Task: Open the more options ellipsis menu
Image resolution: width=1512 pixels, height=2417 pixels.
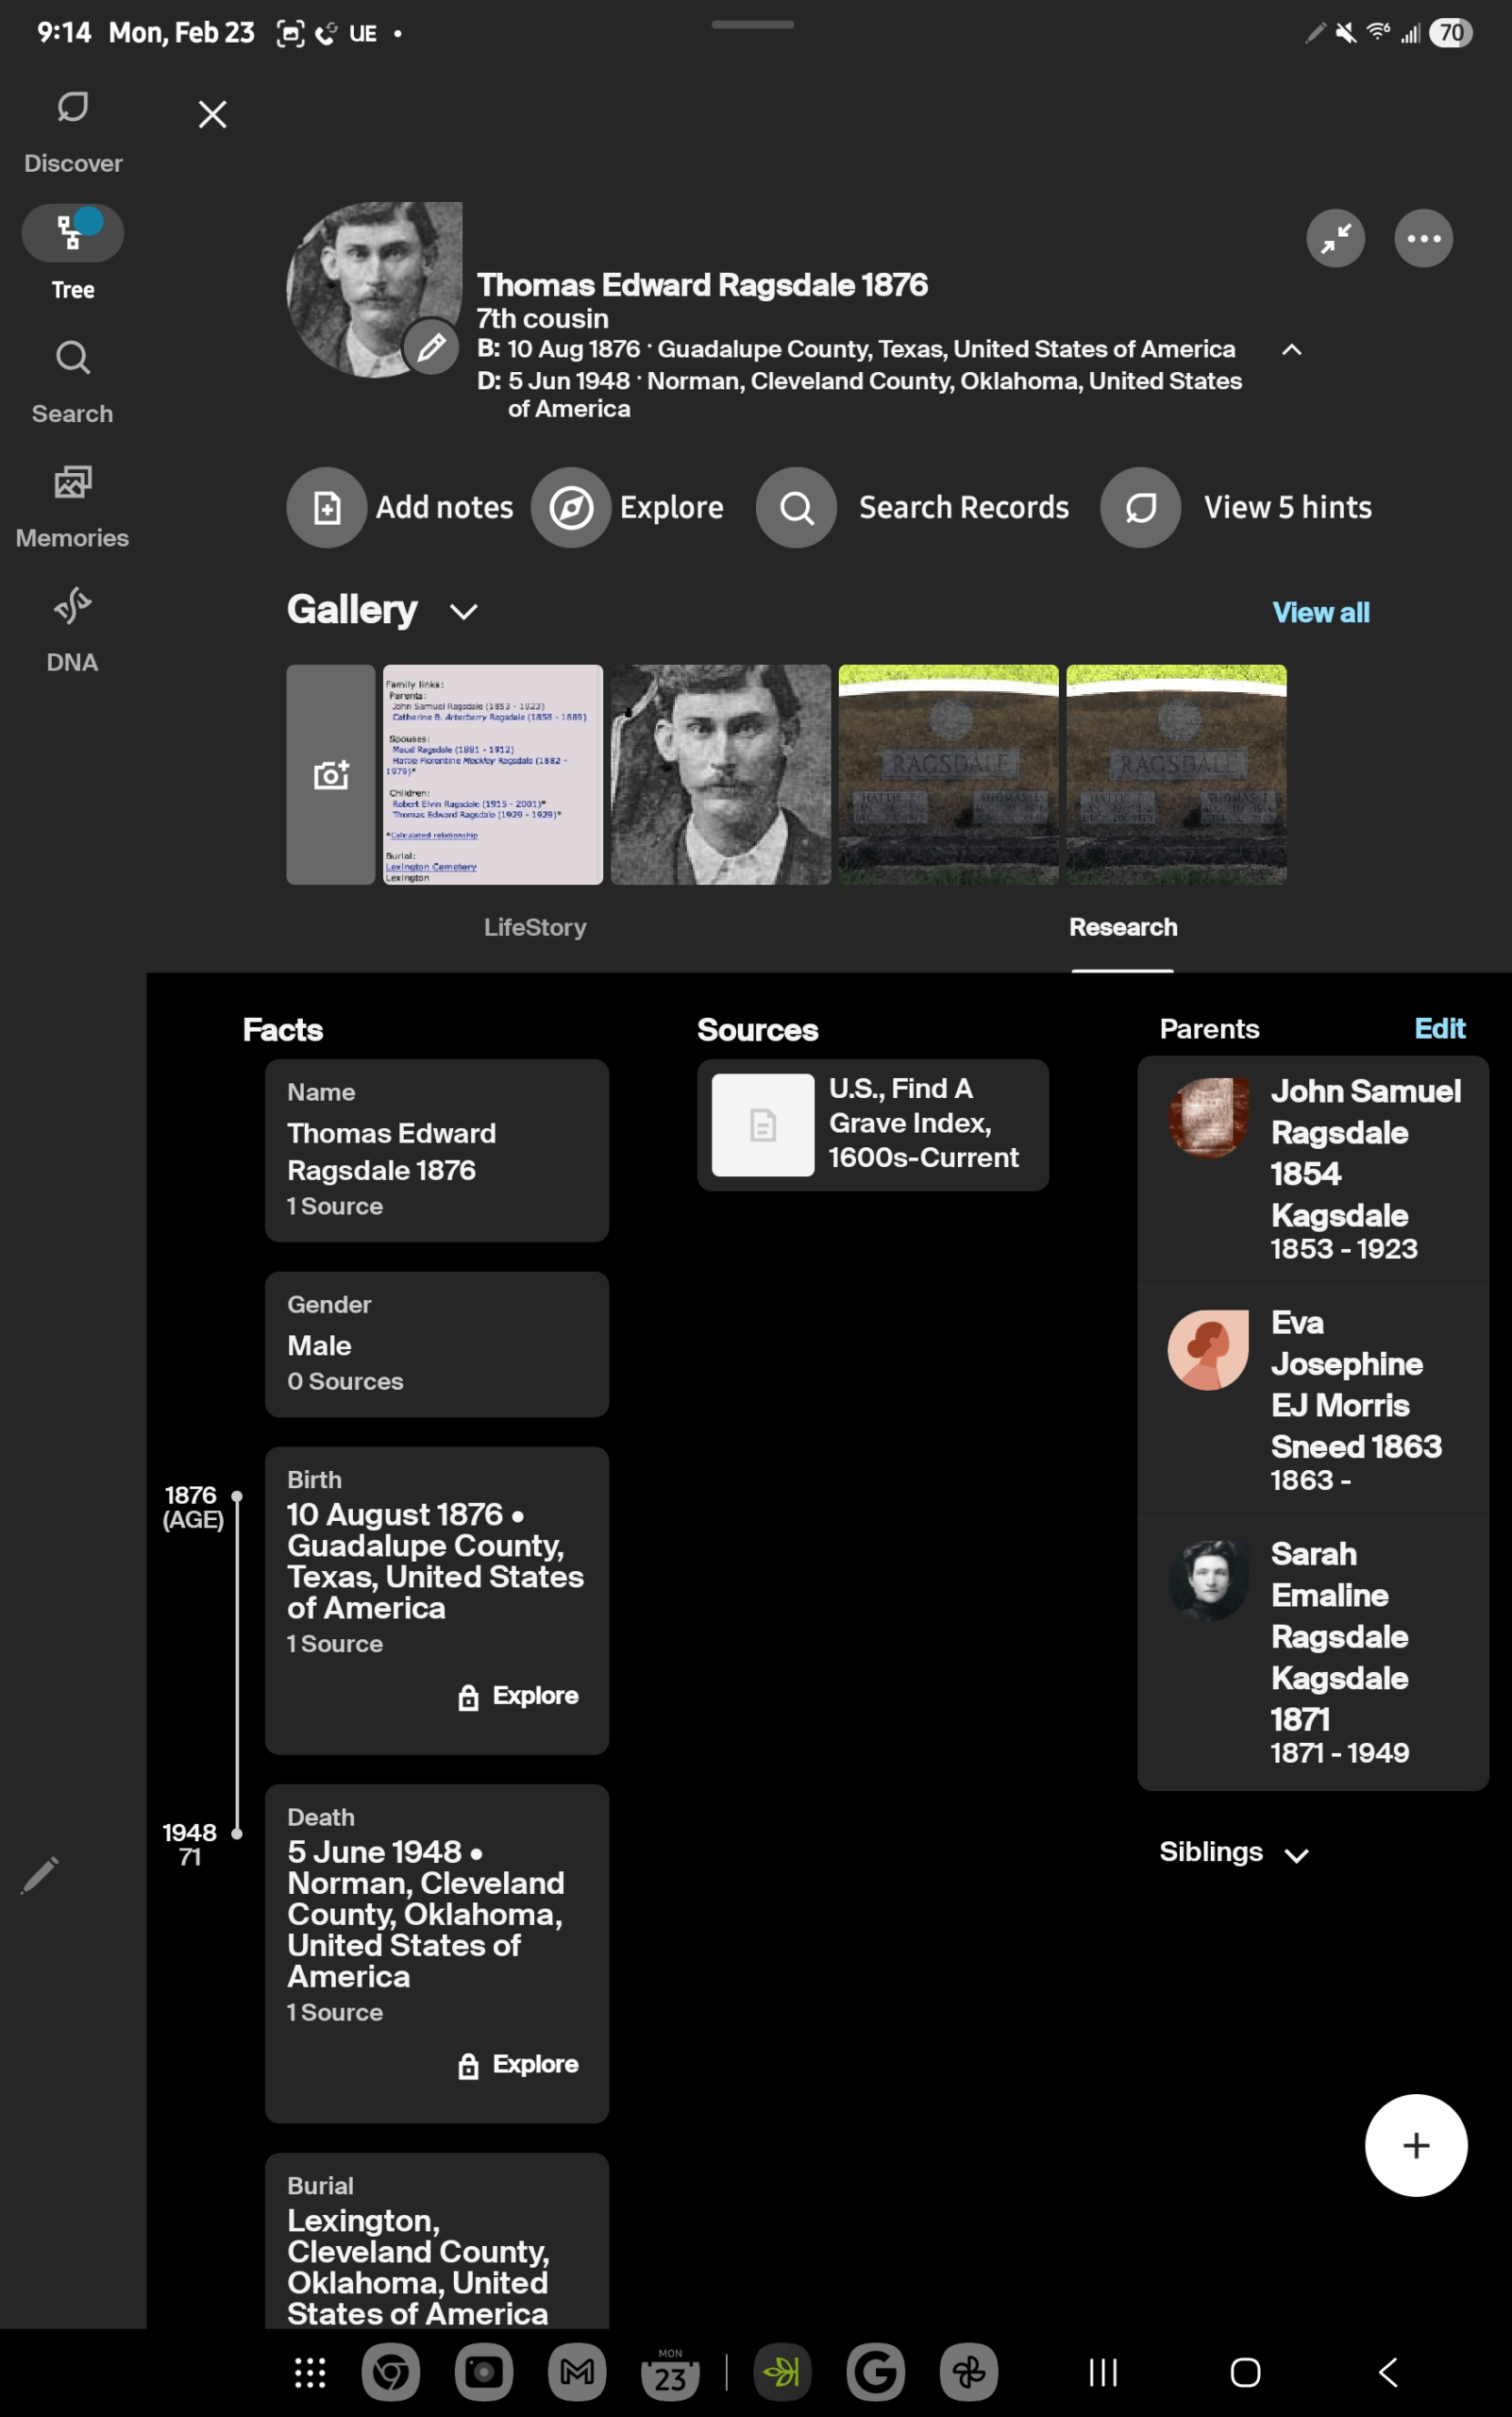Action: 1423,238
